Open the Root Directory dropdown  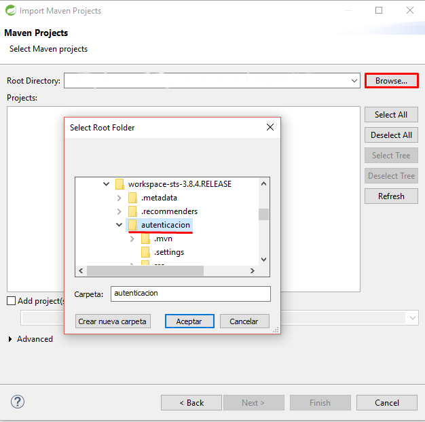tap(354, 81)
